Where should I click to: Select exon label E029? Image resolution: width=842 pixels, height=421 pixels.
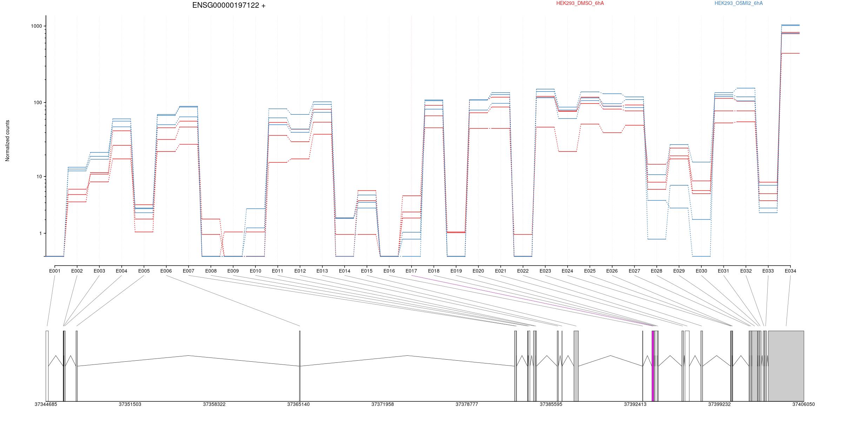(x=679, y=271)
